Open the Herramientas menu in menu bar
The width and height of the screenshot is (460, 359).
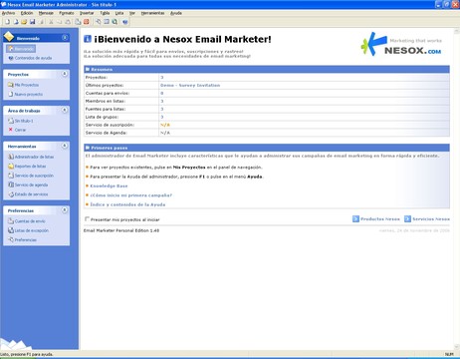point(152,13)
